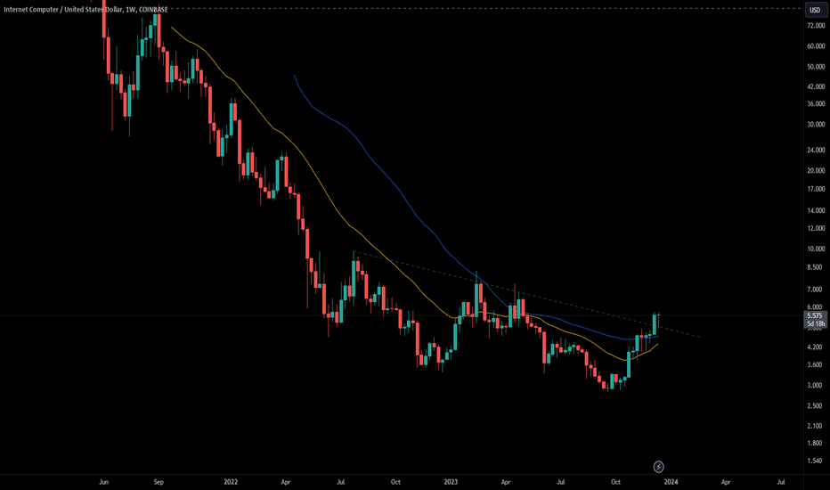This screenshot has height=490, width=830.
Task: Click the 10.000 price axis label
Action: [x=816, y=249]
